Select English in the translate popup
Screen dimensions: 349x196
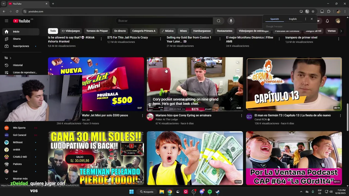[x=293, y=19]
